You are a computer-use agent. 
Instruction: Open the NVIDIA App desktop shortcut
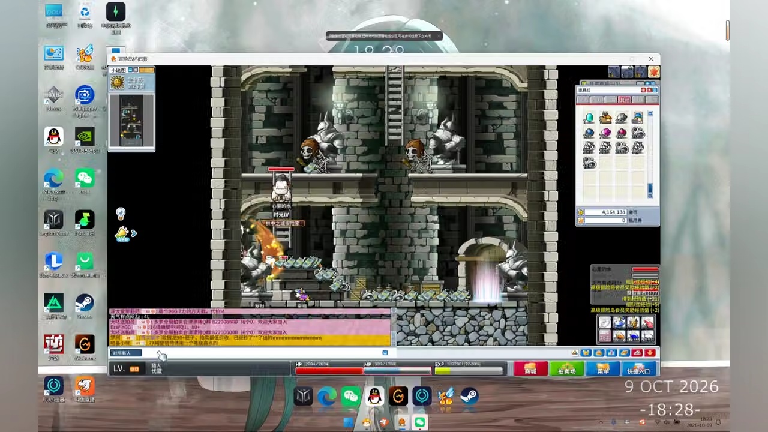(x=85, y=140)
